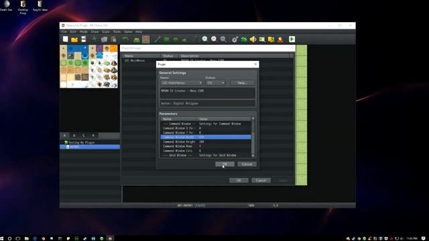Select the Command Window Y Pos row
Screen dimensions: 429x241
pyautogui.click(x=206, y=133)
